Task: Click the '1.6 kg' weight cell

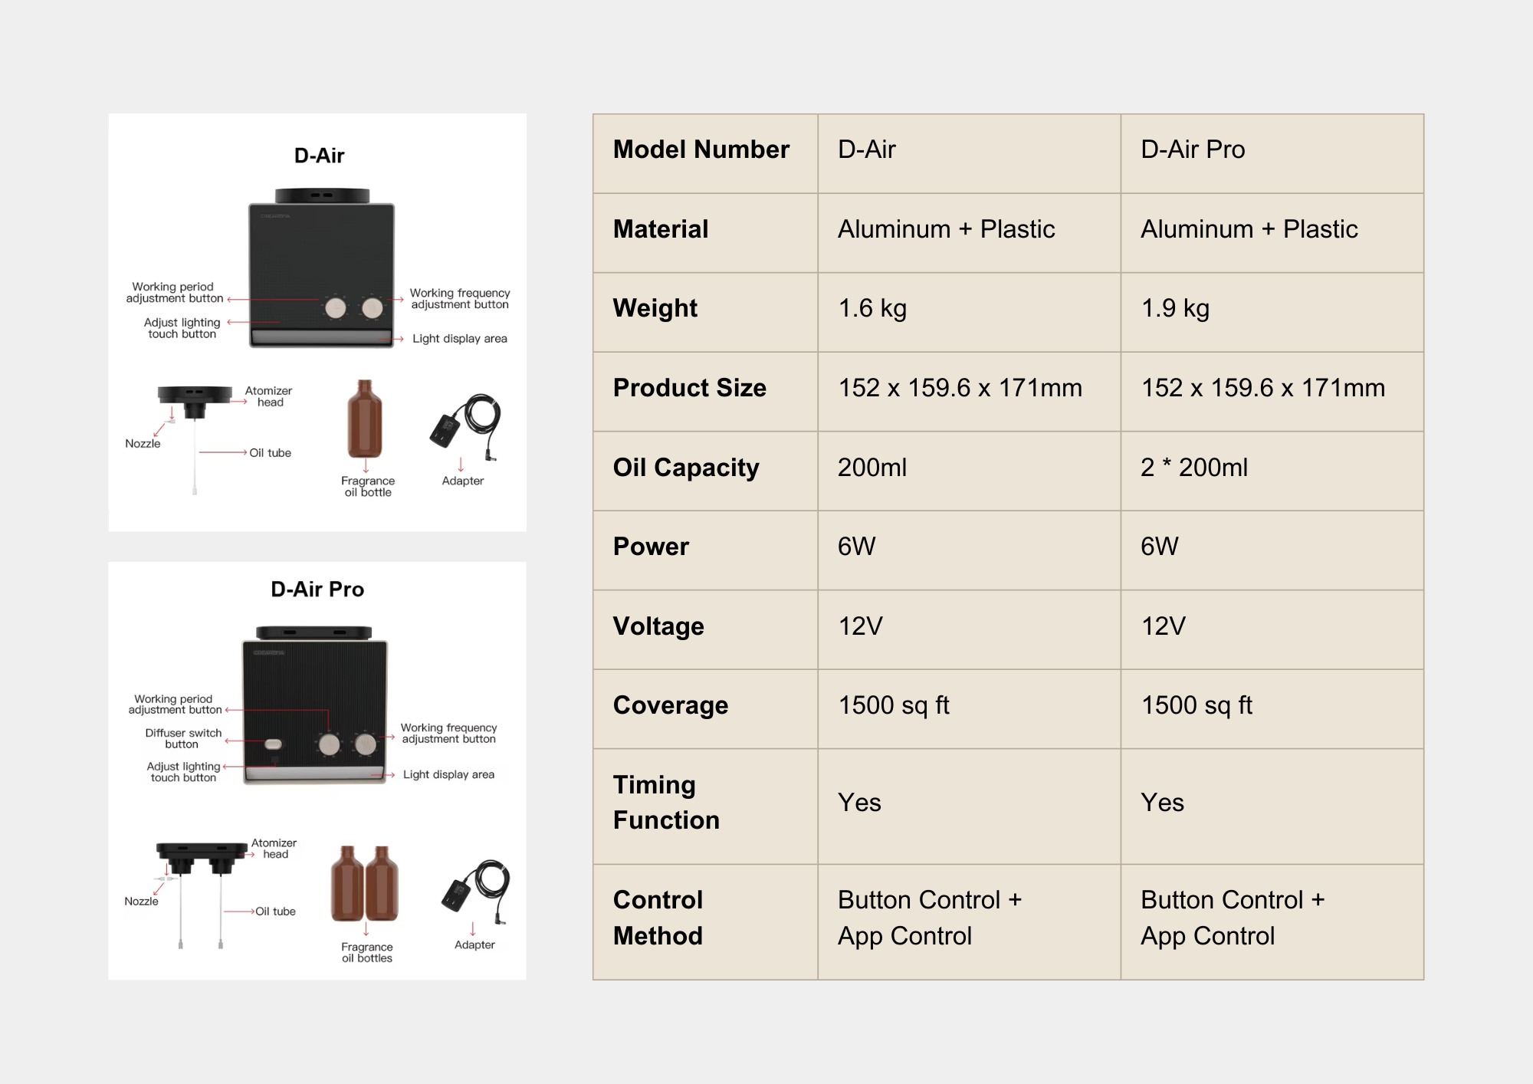Action: [872, 308]
